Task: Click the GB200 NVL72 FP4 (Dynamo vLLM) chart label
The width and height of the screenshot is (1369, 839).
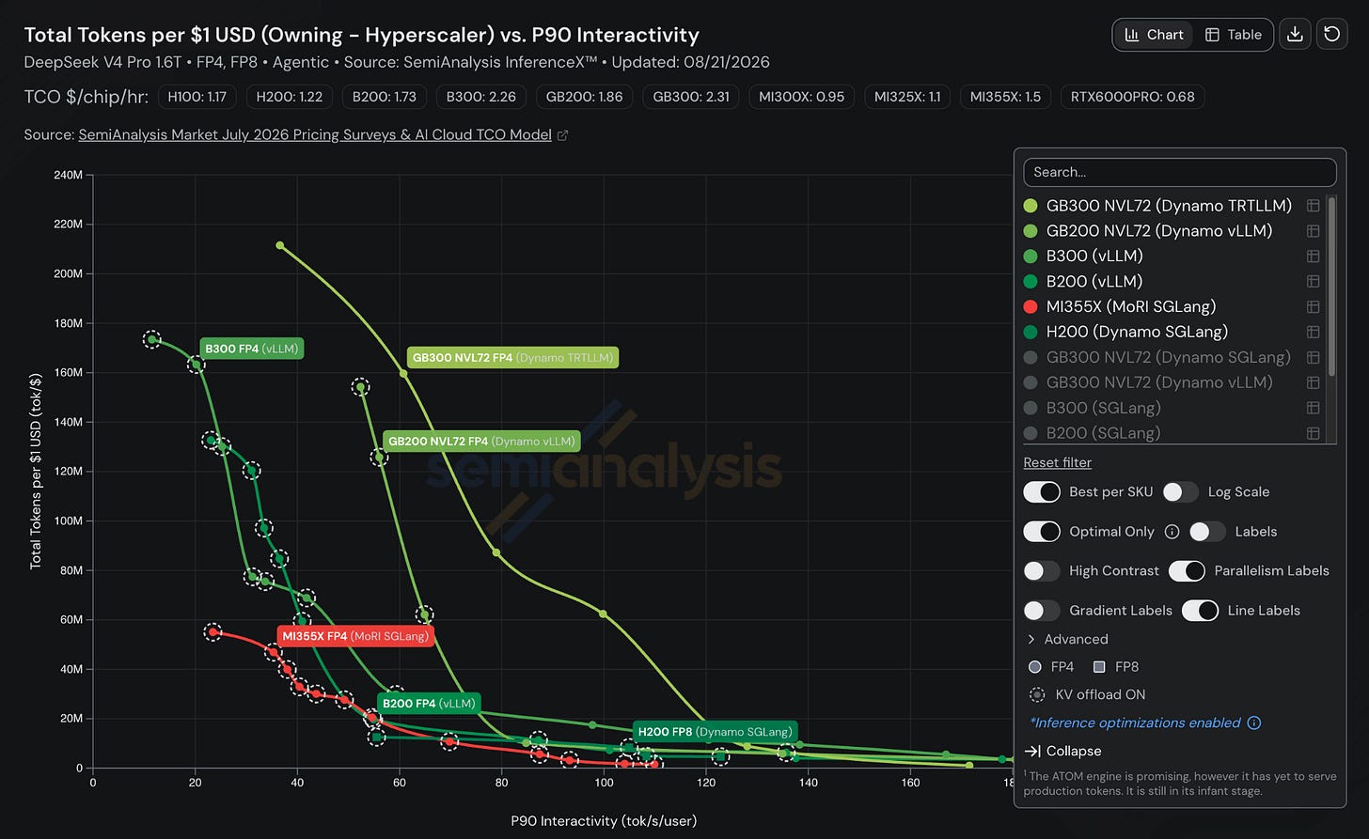Action: [x=480, y=441]
